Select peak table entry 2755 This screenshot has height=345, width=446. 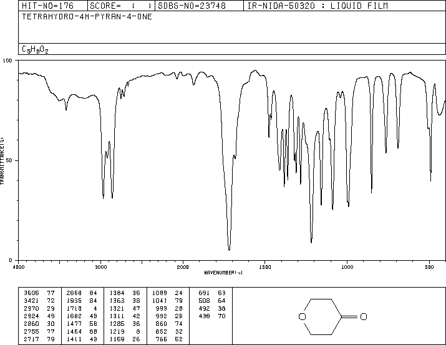tap(39, 332)
